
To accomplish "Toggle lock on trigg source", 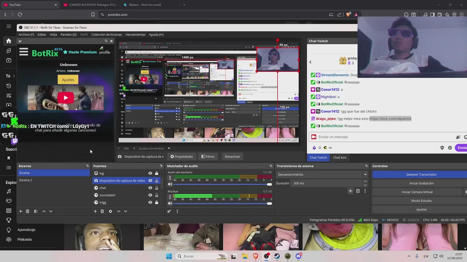I will 157,202.
